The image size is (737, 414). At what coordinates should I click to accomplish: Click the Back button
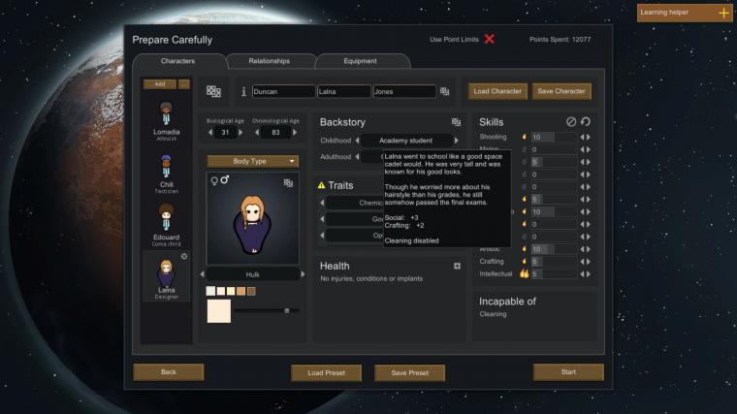[x=169, y=372]
